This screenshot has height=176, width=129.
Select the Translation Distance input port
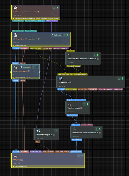pyautogui.click(x=87, y=125)
